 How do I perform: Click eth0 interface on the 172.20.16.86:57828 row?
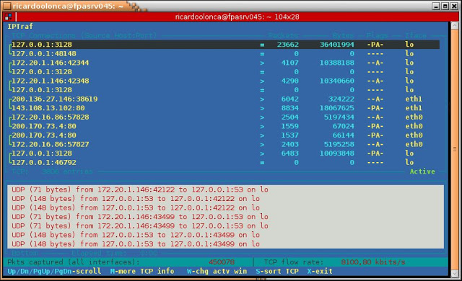[x=414, y=117]
